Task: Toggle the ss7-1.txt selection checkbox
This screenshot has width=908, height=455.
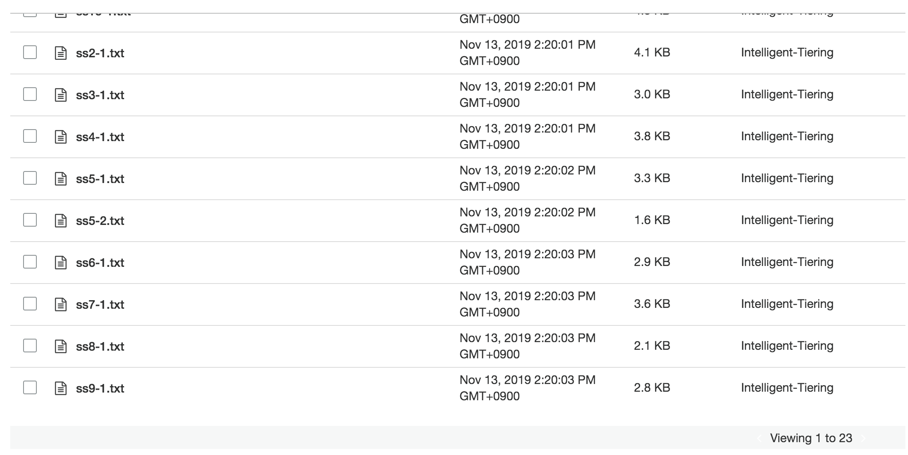Action: point(30,304)
